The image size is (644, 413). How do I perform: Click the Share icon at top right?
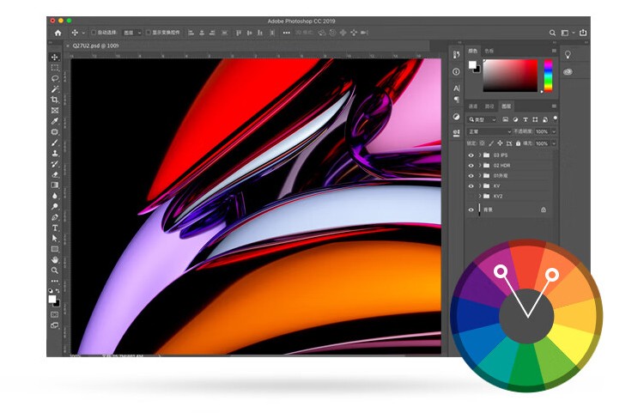click(x=583, y=33)
